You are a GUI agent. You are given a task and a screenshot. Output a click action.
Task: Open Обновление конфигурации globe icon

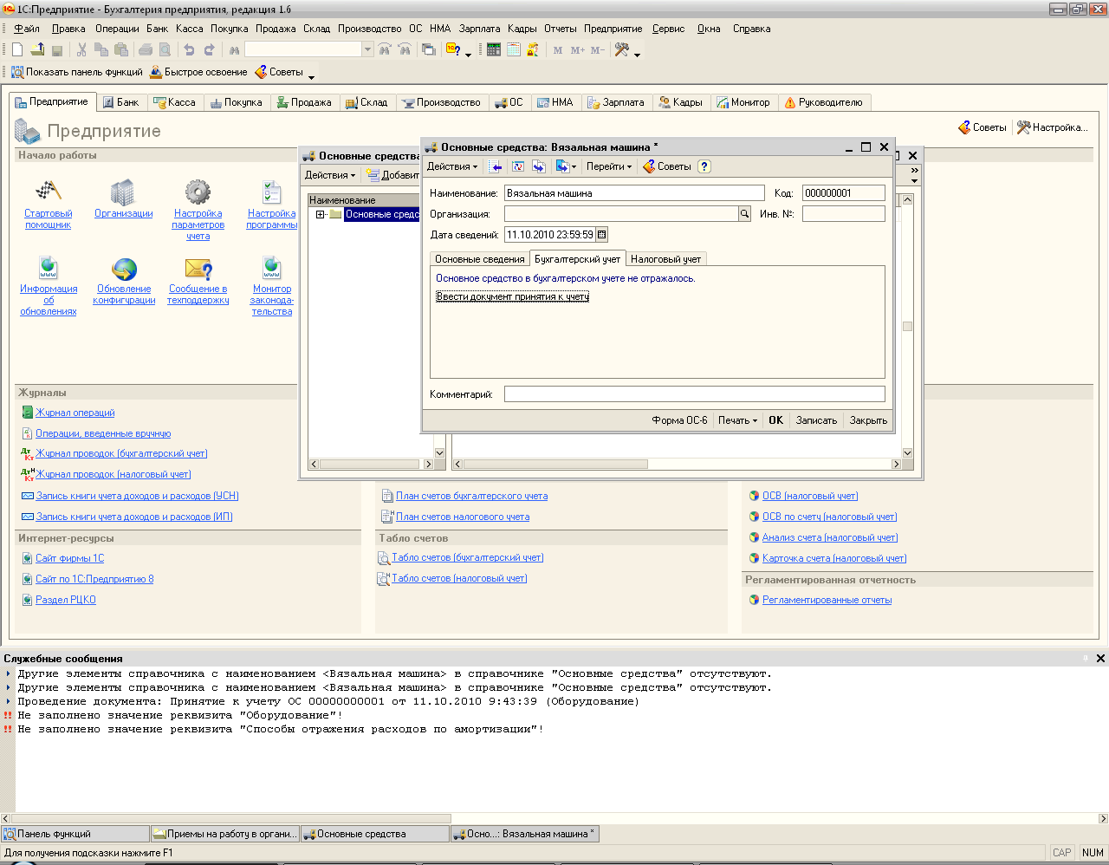click(x=124, y=269)
